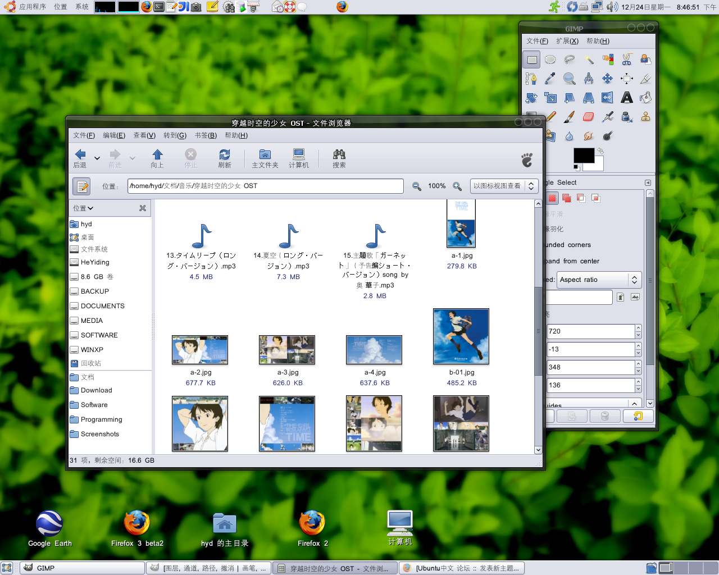Viewport: 719px width, 575px height.
Task: Go up a folder with 向上
Action: (157, 158)
